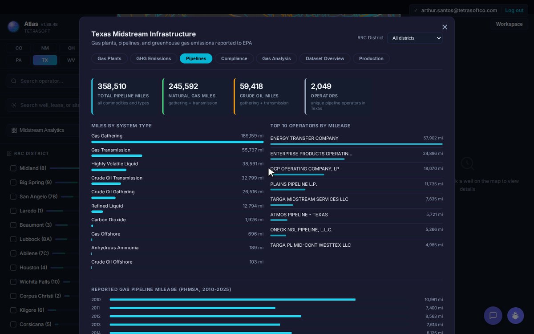This screenshot has height=334, width=534.
Task: Click the RRC District section icon
Action: pyautogui.click(x=9, y=154)
